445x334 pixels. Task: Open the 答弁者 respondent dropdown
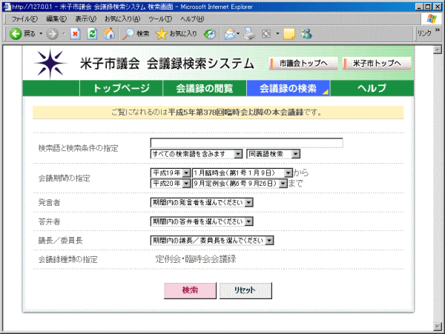(202, 221)
